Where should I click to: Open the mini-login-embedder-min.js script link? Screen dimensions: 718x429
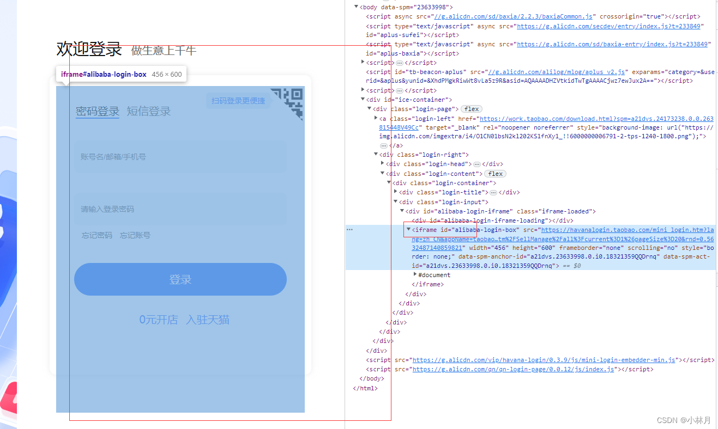coord(544,360)
